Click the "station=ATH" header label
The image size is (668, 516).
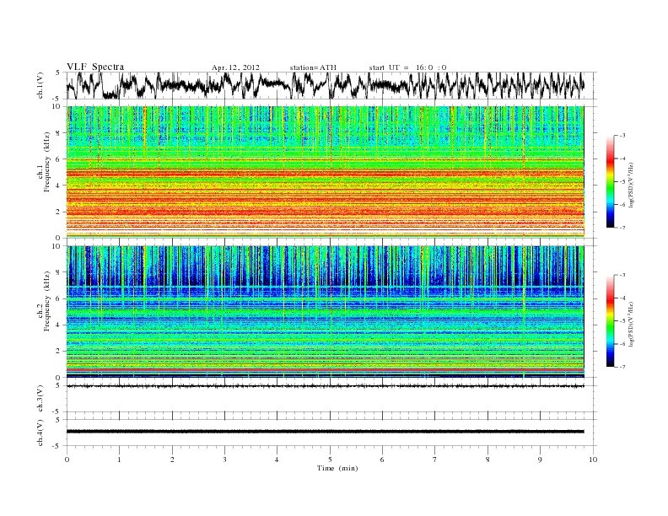point(313,67)
